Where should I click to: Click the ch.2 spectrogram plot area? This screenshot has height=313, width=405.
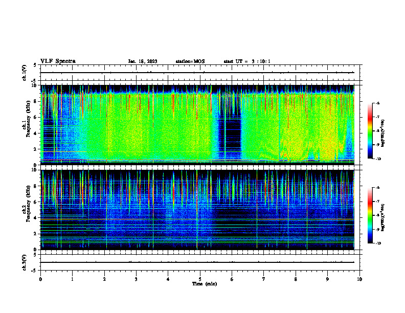197,210
